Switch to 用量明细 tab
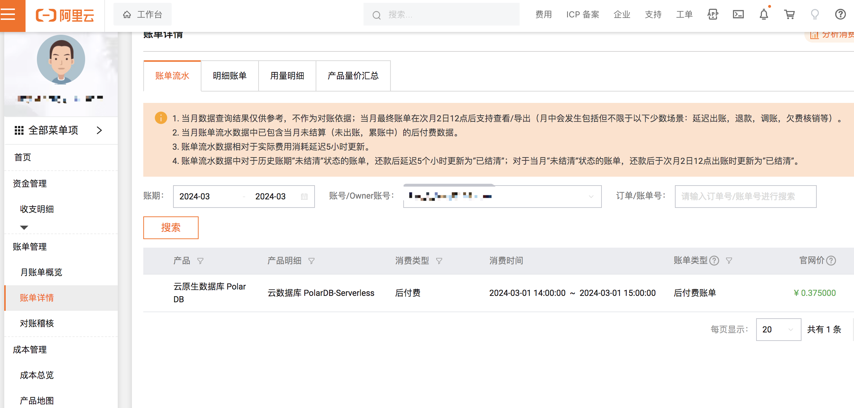Screen dimensions: 854x408 [287, 76]
